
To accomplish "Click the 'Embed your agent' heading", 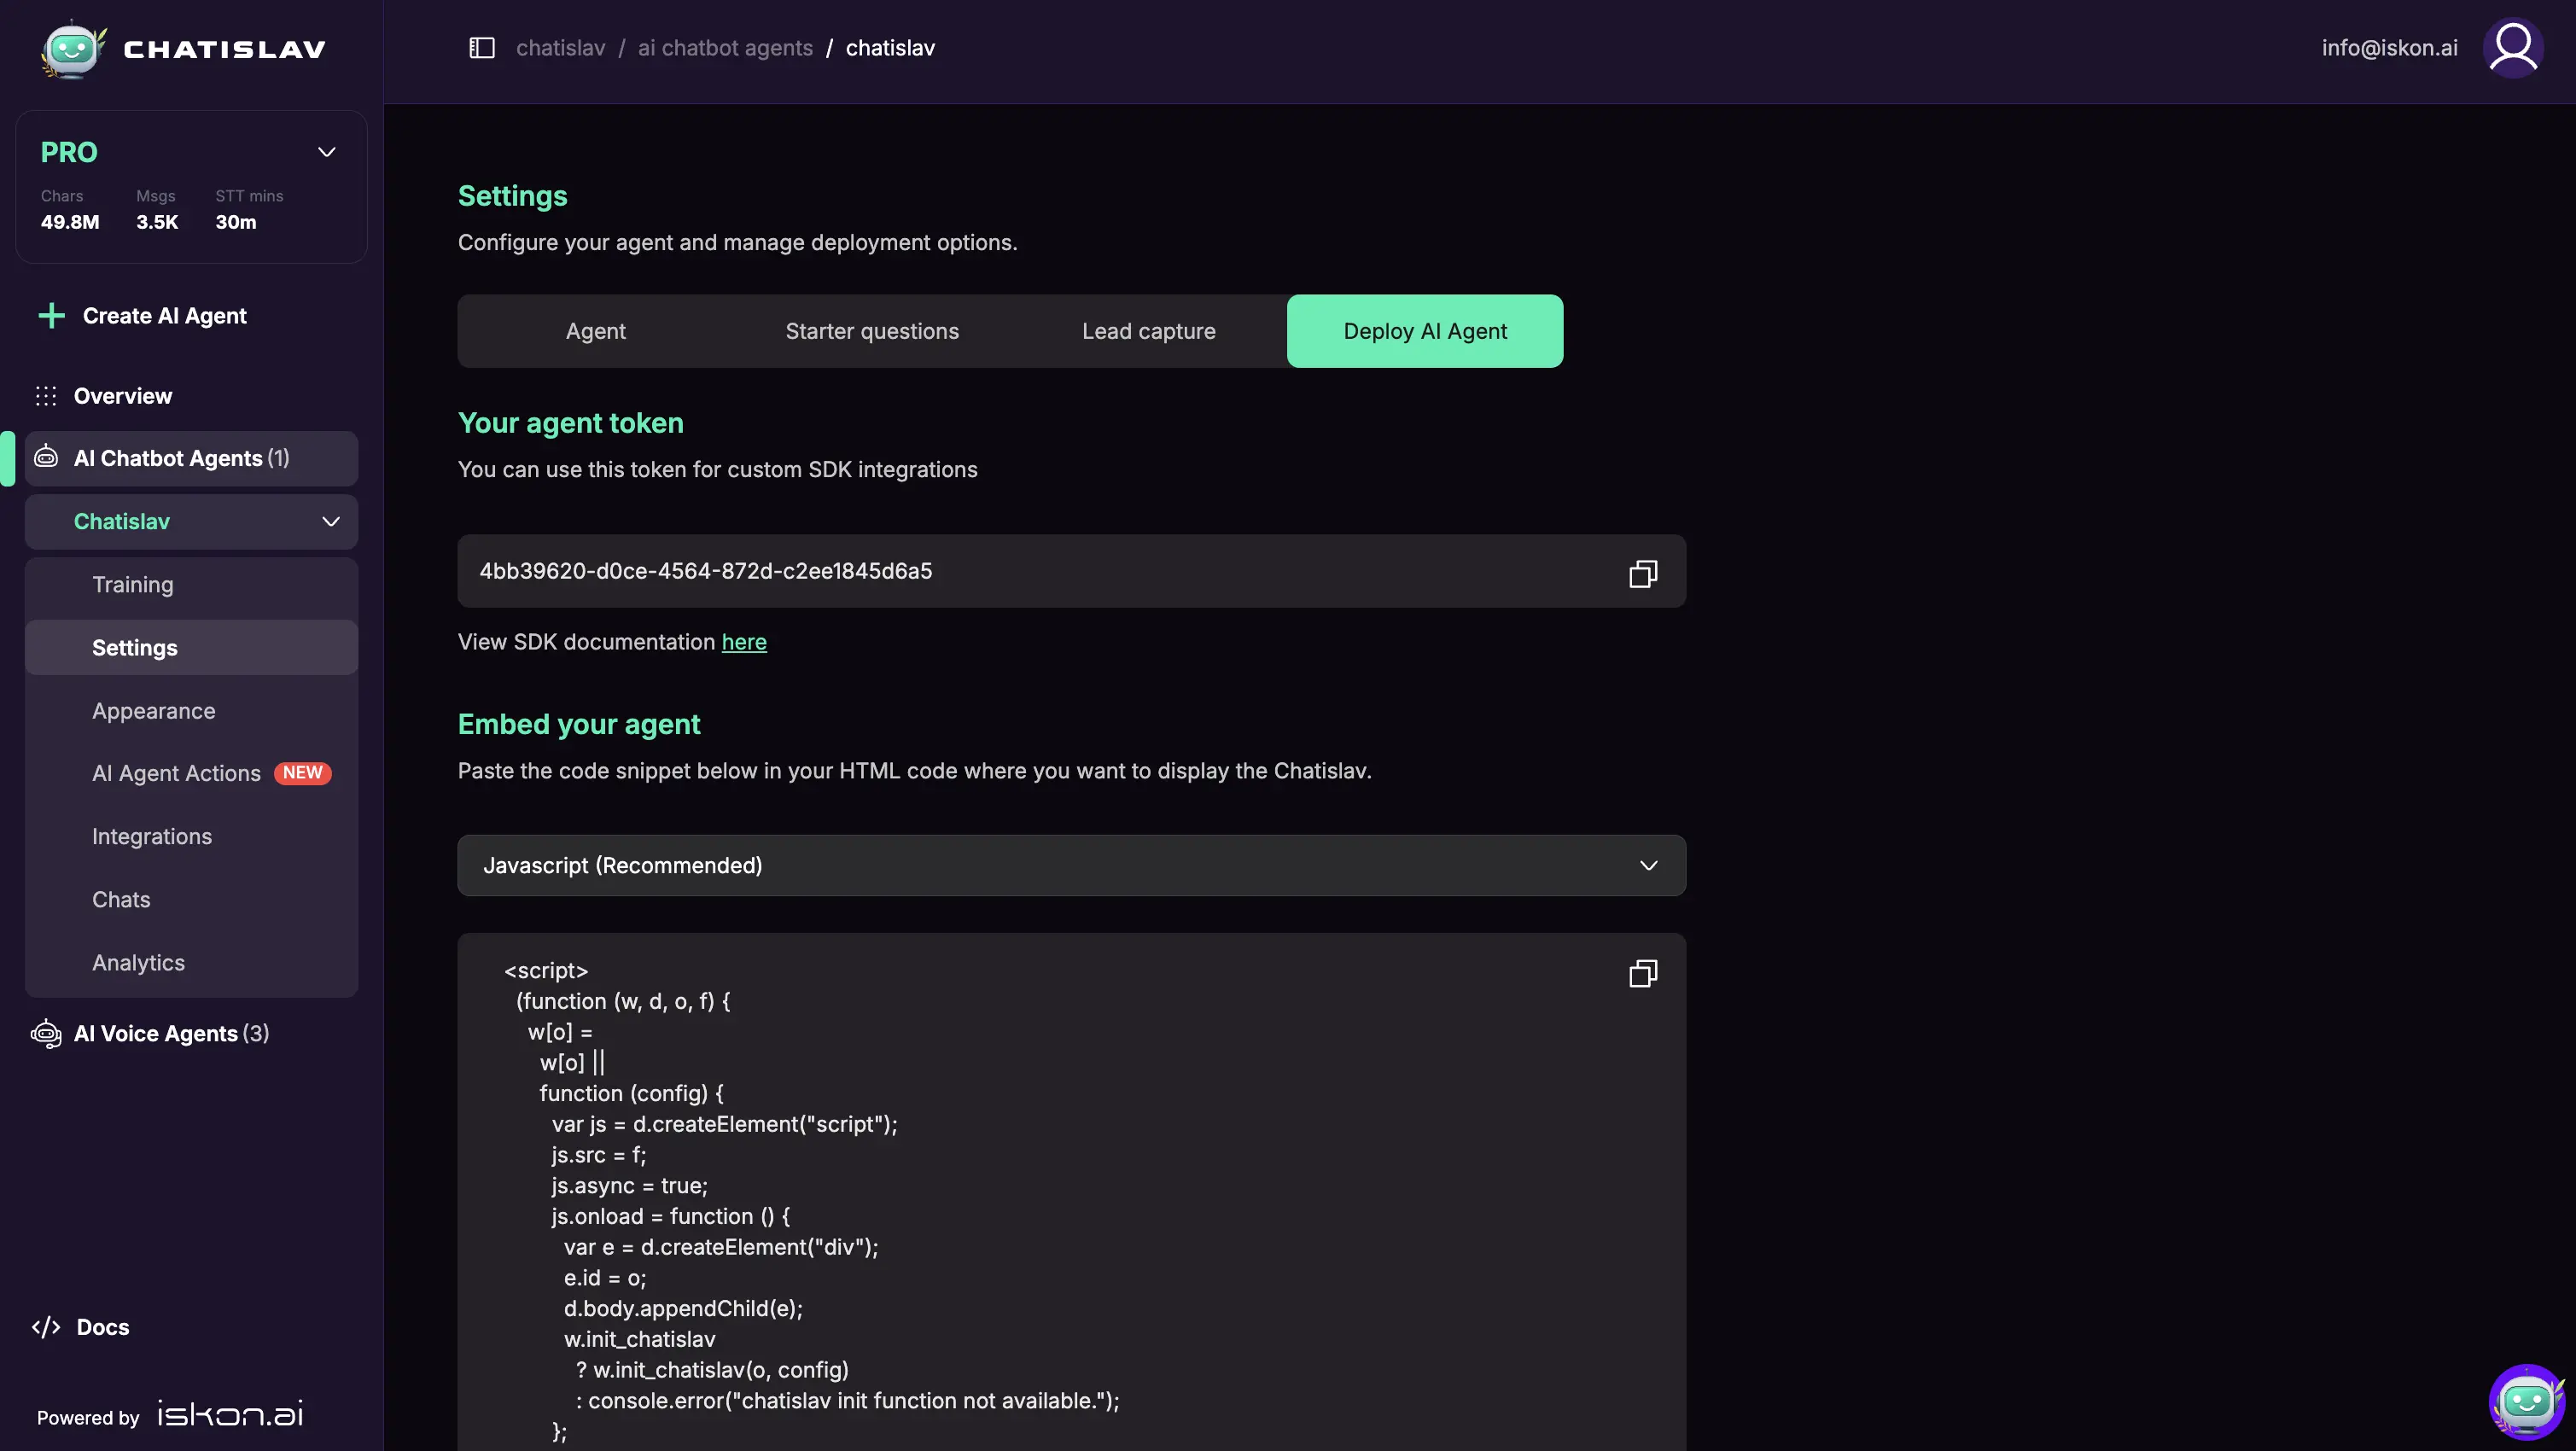I will click(579, 724).
